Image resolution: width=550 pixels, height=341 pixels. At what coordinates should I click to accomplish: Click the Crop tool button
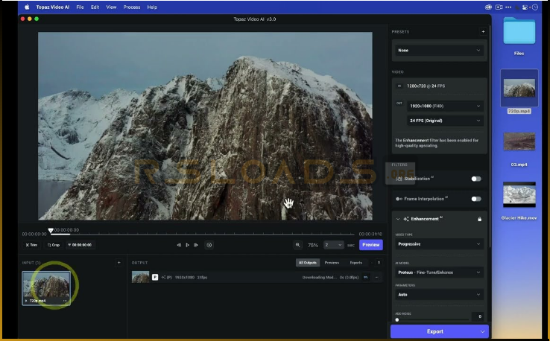pyautogui.click(x=54, y=244)
